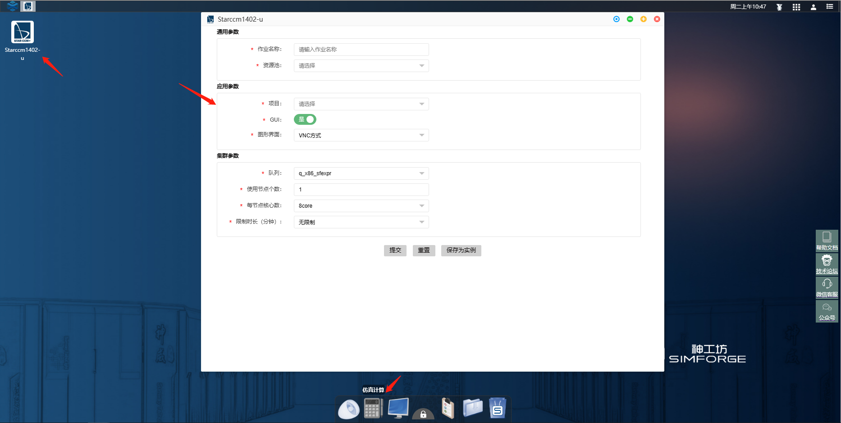Click the SimForge logo in the top bar
841x423 pixels.
click(13, 6)
